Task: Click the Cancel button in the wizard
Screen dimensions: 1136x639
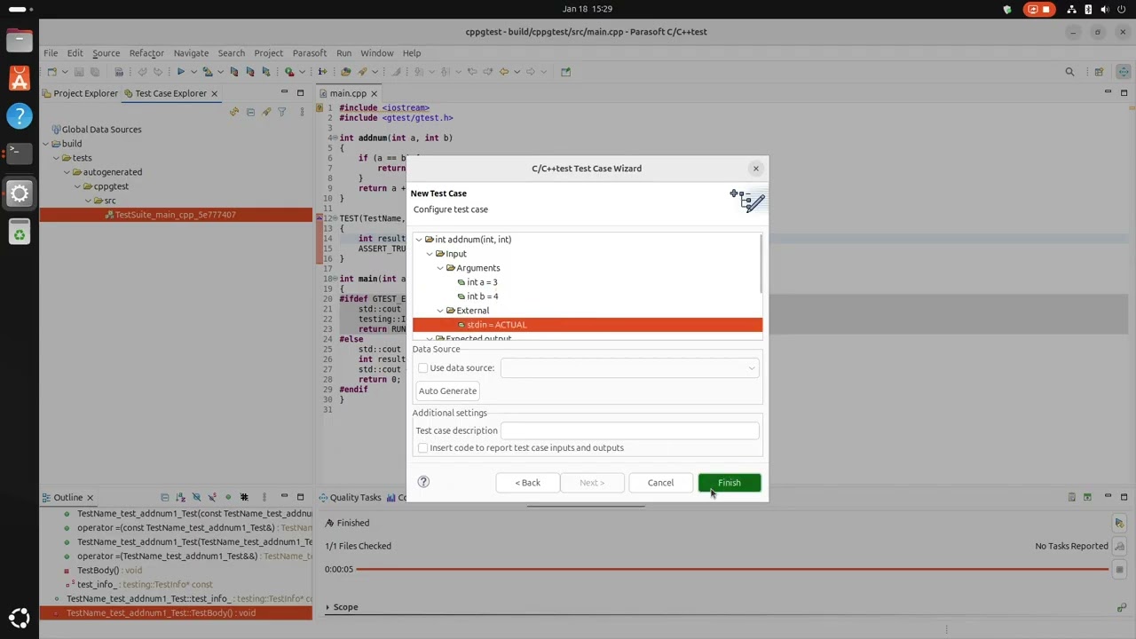Action: 660,483
